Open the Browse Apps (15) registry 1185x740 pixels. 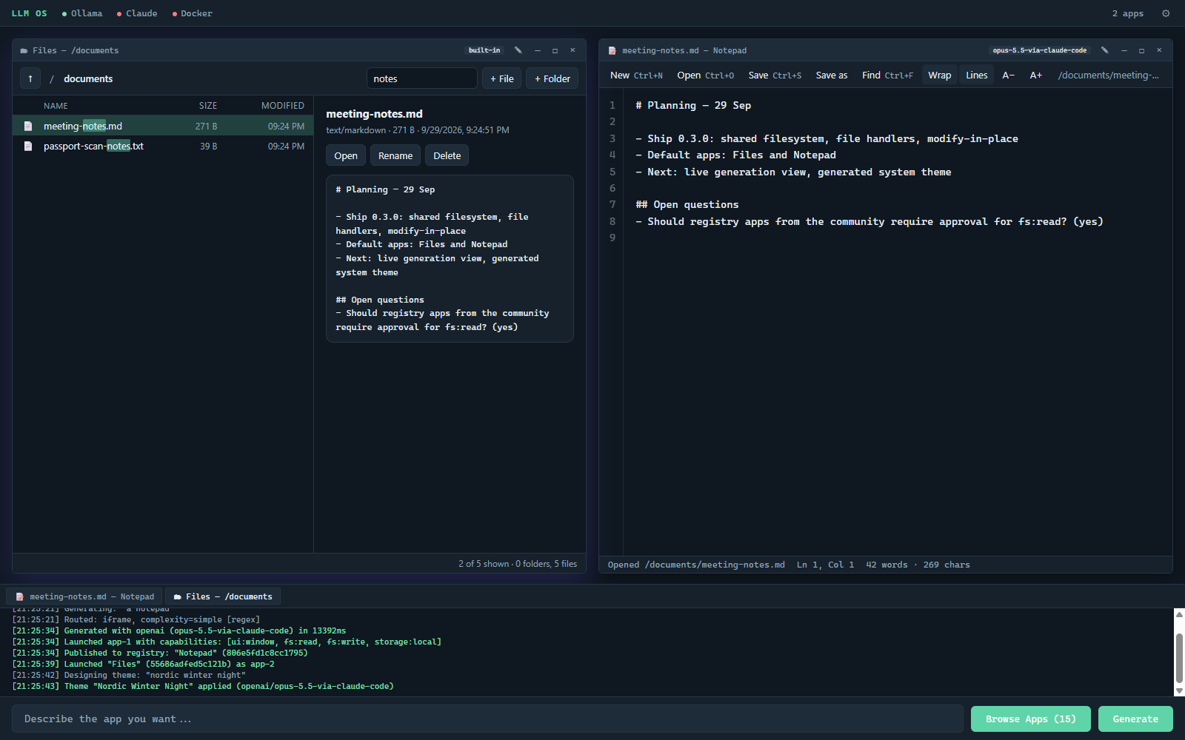click(x=1031, y=719)
